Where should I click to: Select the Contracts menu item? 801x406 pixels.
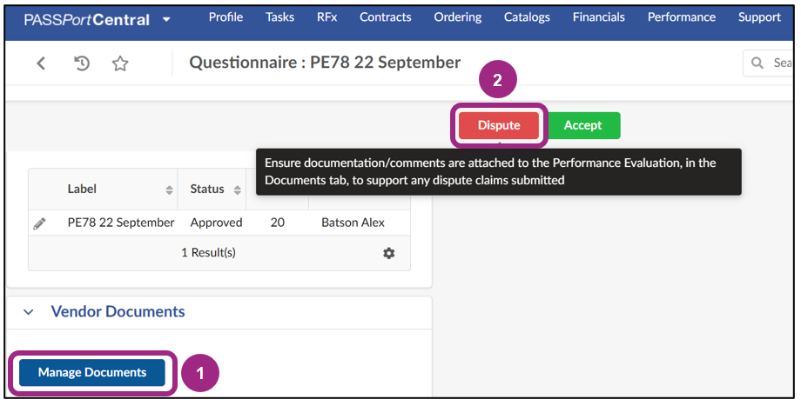(386, 17)
